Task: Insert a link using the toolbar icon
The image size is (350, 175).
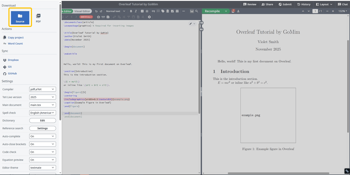Action: click(x=154, y=11)
